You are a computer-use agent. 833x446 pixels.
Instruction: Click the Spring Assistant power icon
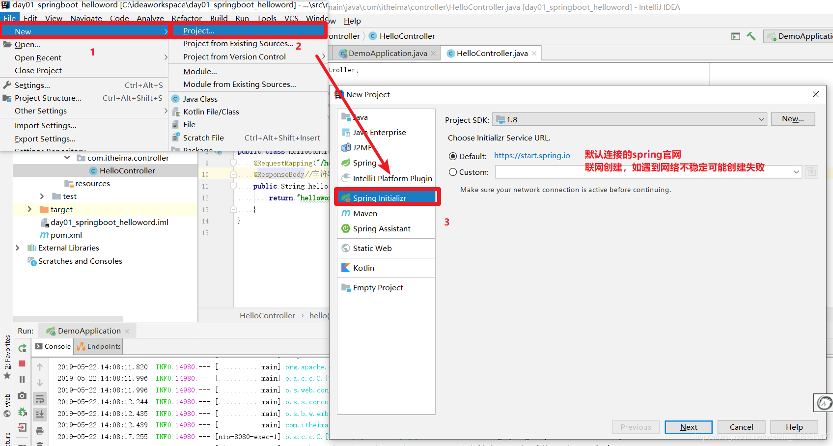pyautogui.click(x=346, y=228)
